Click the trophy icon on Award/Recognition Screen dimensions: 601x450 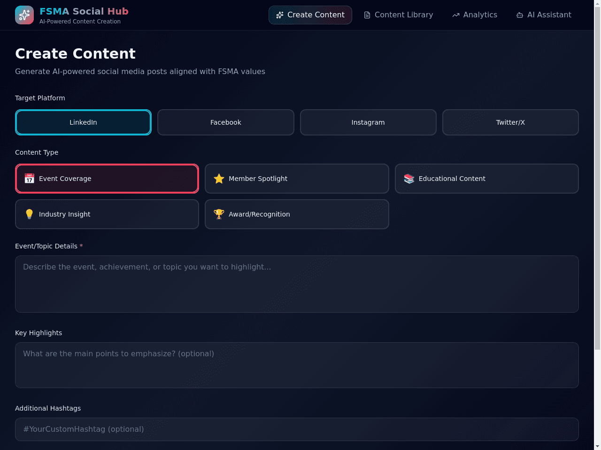coord(219,214)
